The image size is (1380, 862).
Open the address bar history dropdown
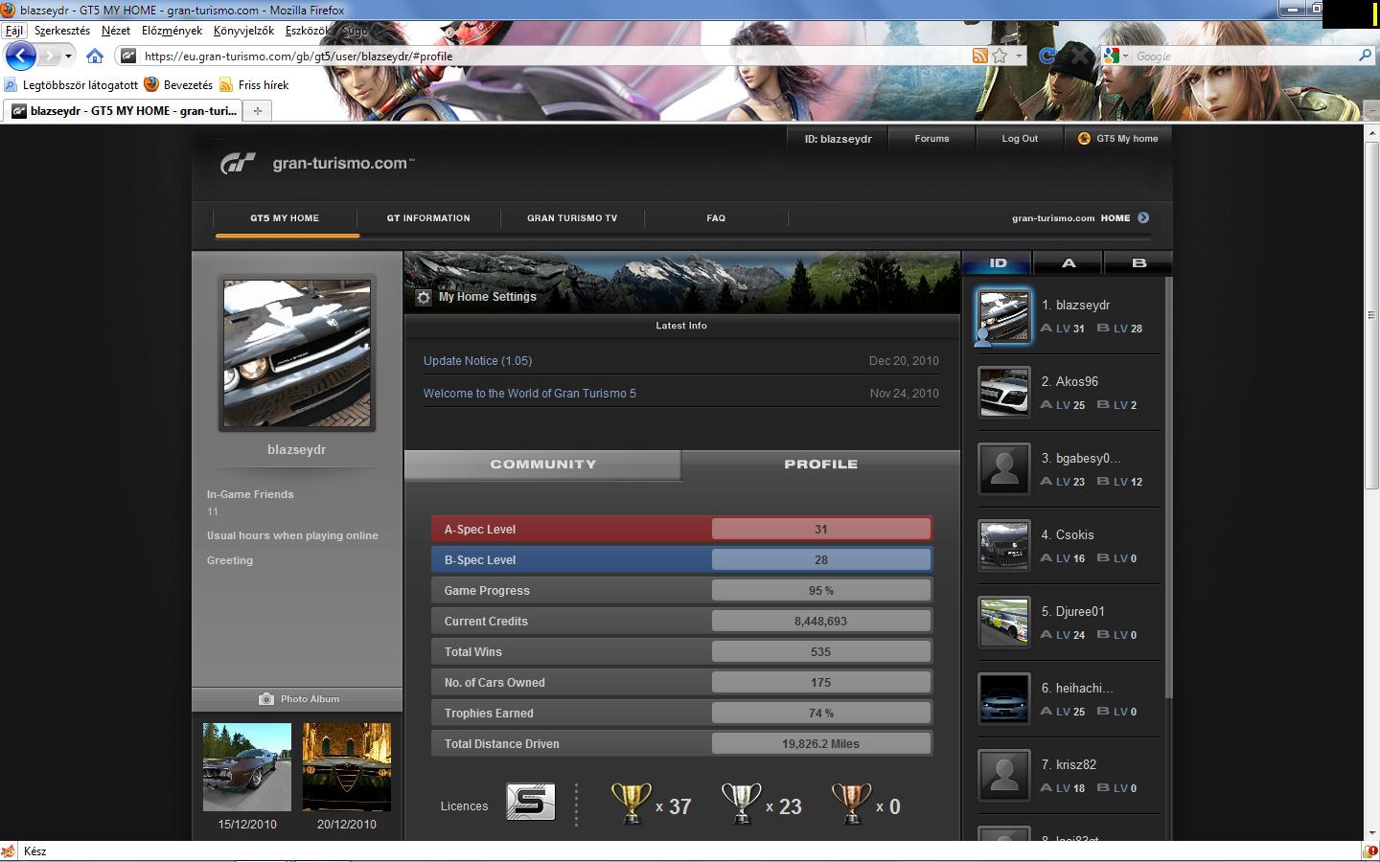point(1019,57)
